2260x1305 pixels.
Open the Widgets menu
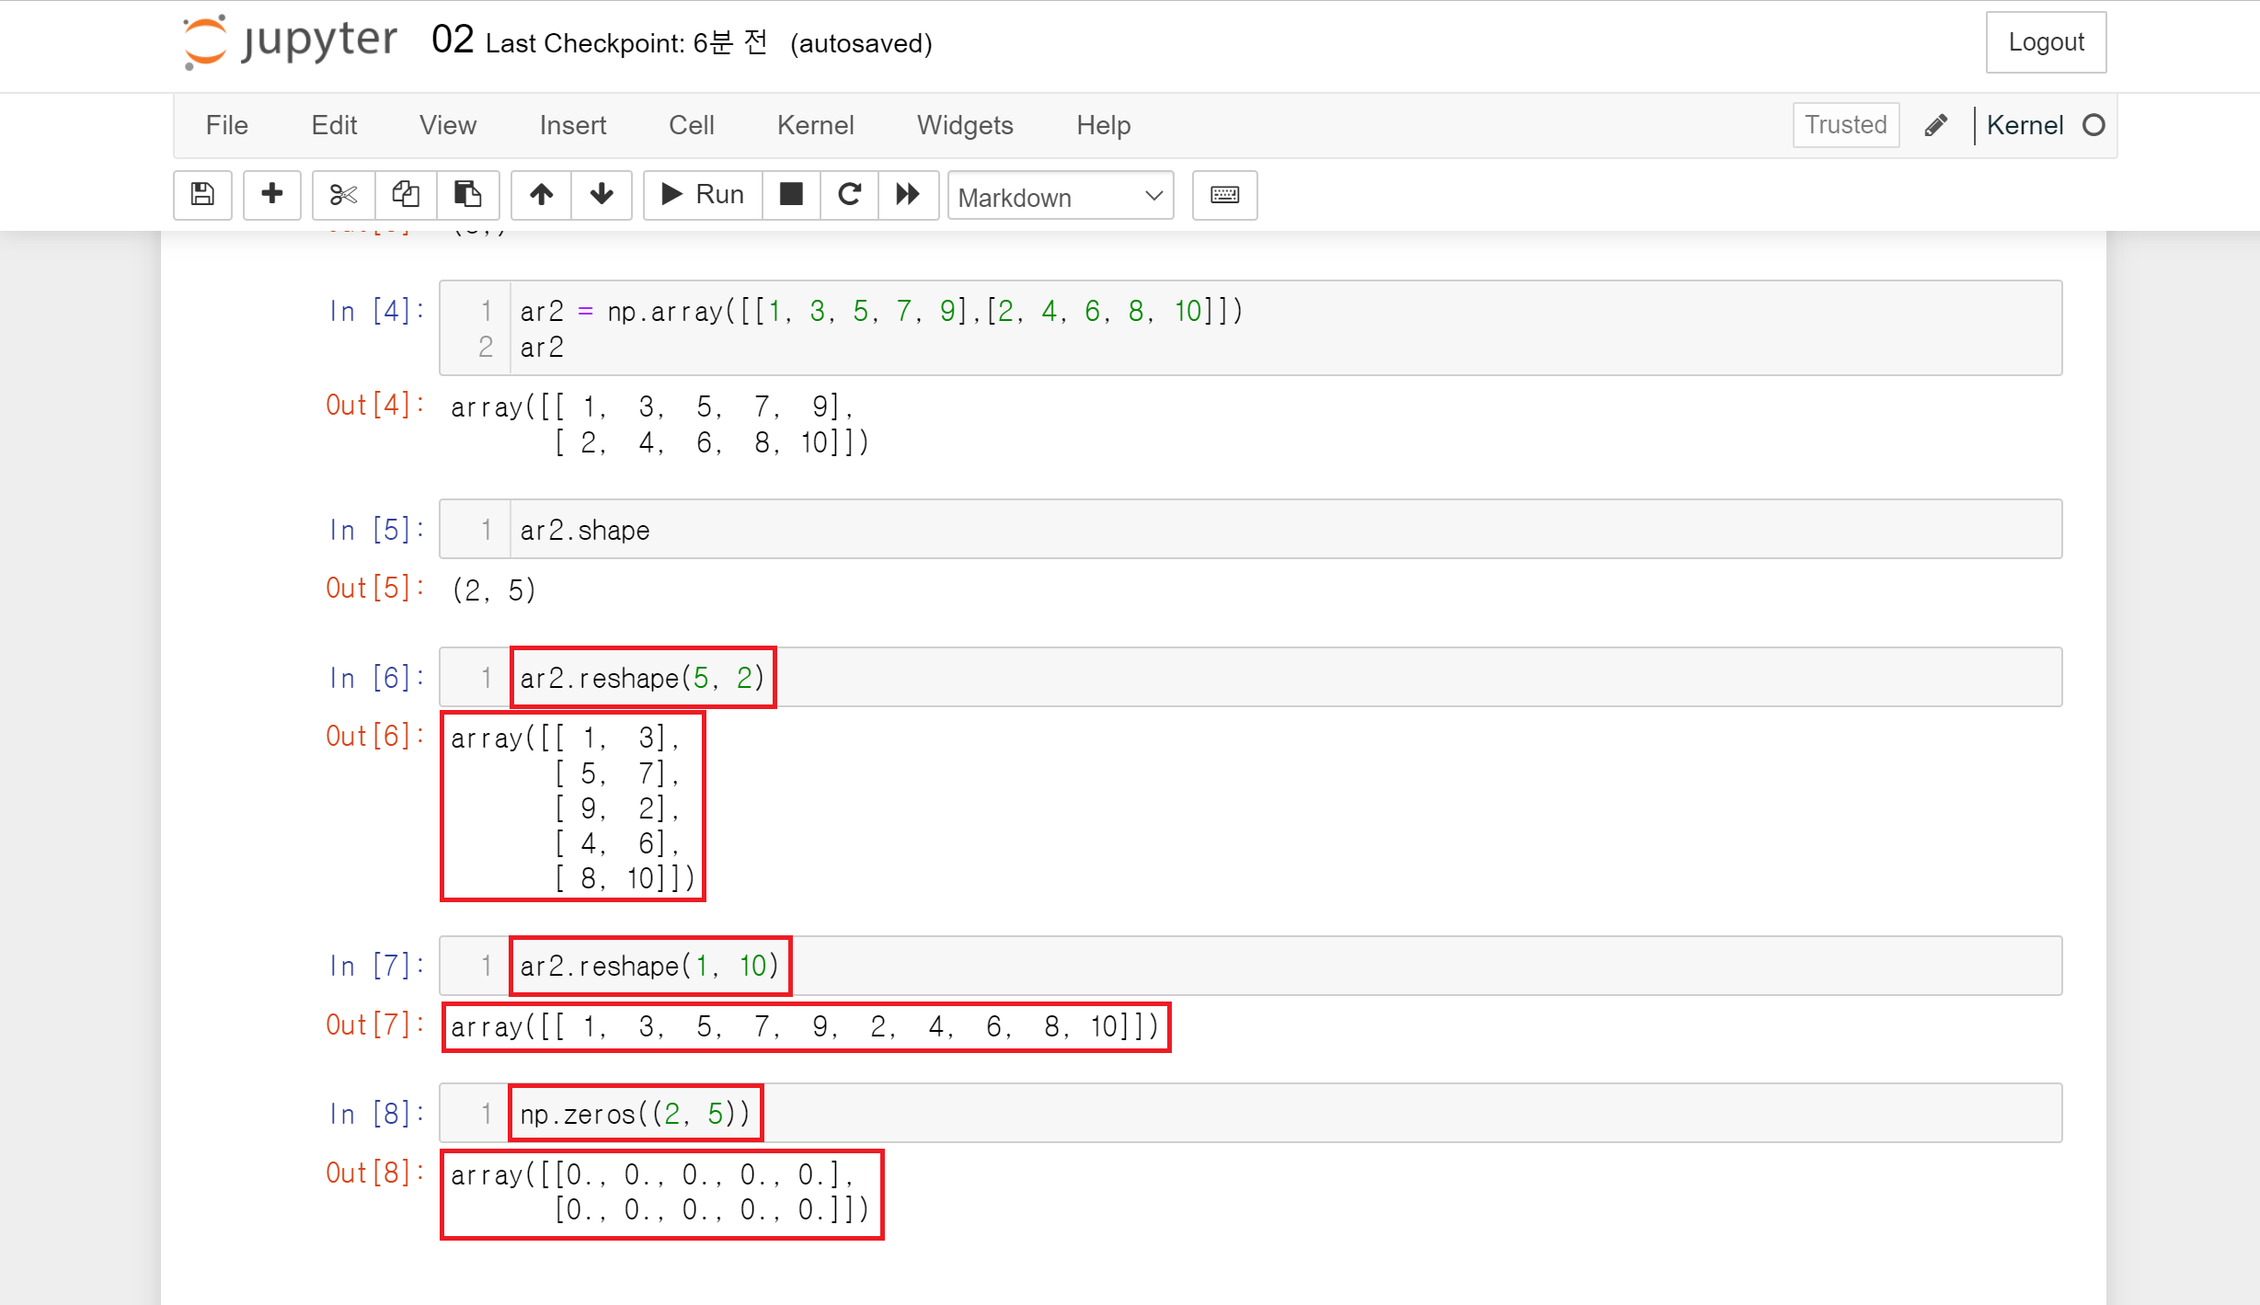pos(964,125)
